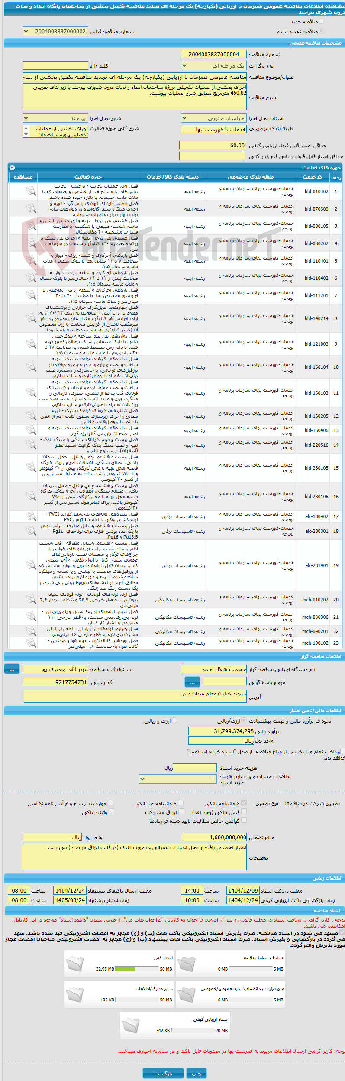Click the کلید واژه input field
This screenshot has width=345, height=1081.
[55, 65]
